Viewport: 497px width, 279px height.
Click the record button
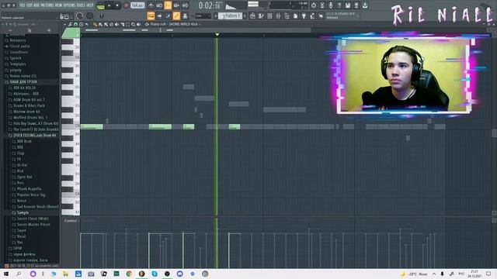(x=126, y=5)
